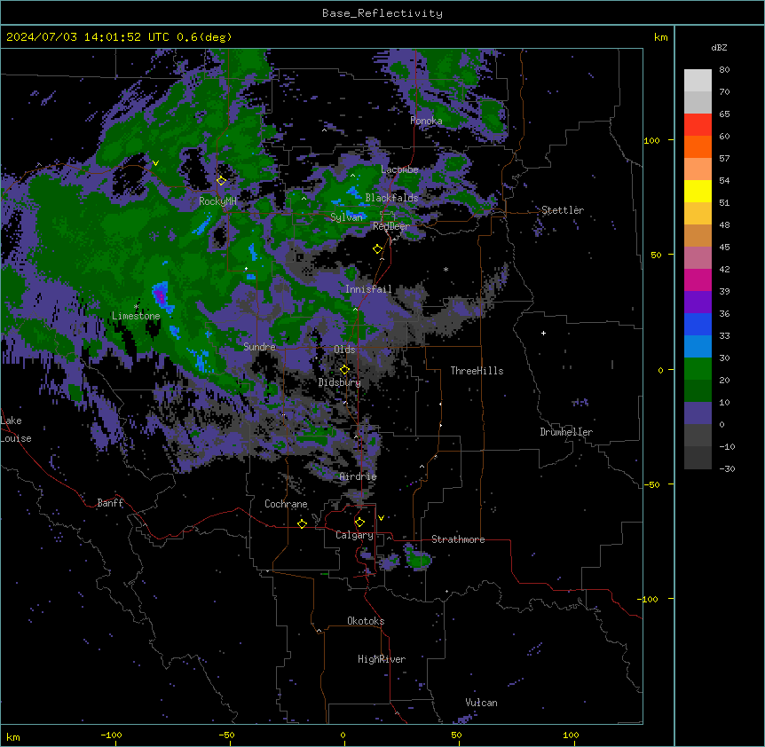Select the purple swatch between 39 and 36
The image size is (765, 747).
(698, 303)
